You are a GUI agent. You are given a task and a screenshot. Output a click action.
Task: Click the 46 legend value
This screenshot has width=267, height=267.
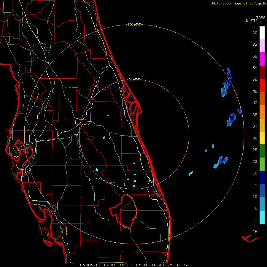(x=255, y=91)
